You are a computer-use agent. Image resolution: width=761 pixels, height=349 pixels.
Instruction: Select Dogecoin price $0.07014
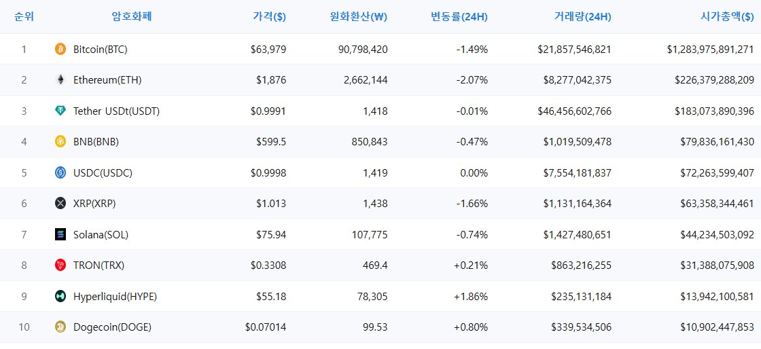(266, 327)
